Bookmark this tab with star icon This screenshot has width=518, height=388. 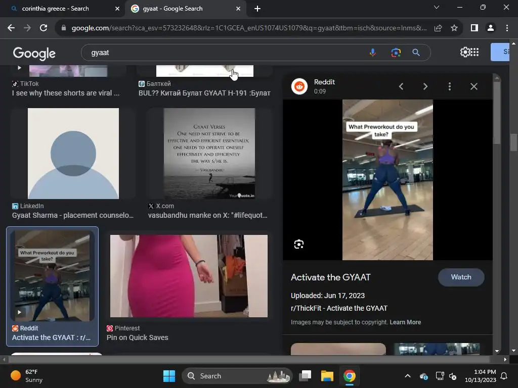tap(454, 28)
